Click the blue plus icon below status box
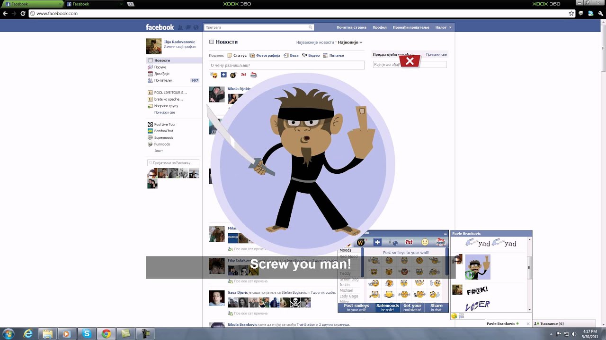This screenshot has height=340, width=606. [224, 75]
